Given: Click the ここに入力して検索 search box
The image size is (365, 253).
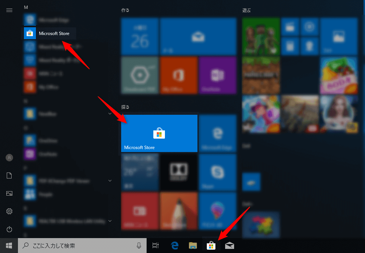Looking at the screenshot, I should pos(82,245).
